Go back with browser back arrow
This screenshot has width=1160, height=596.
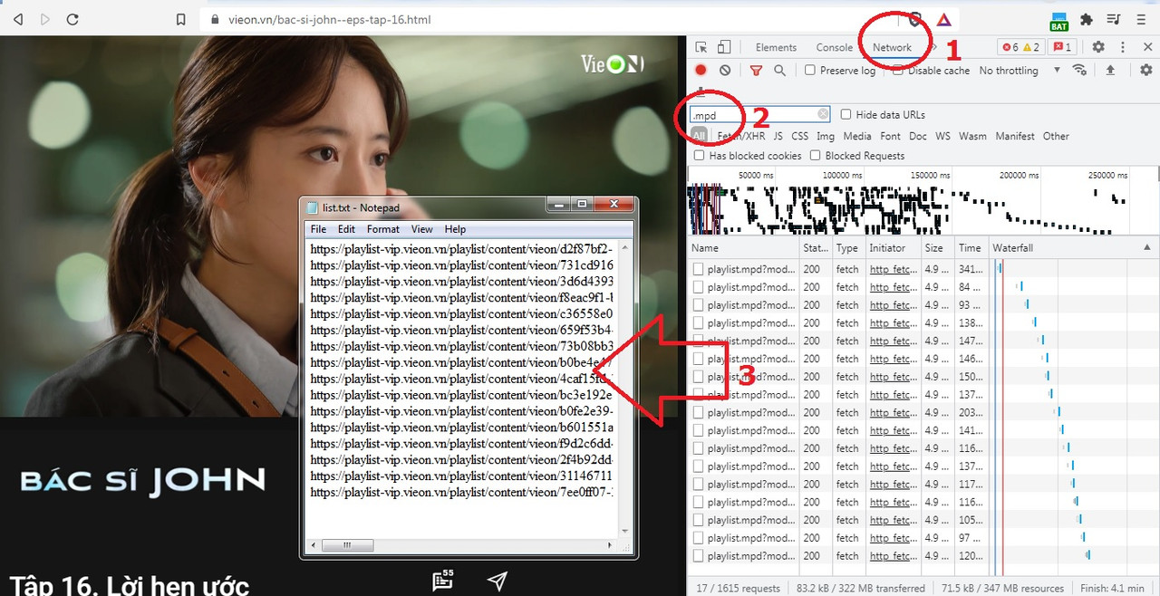[x=17, y=19]
